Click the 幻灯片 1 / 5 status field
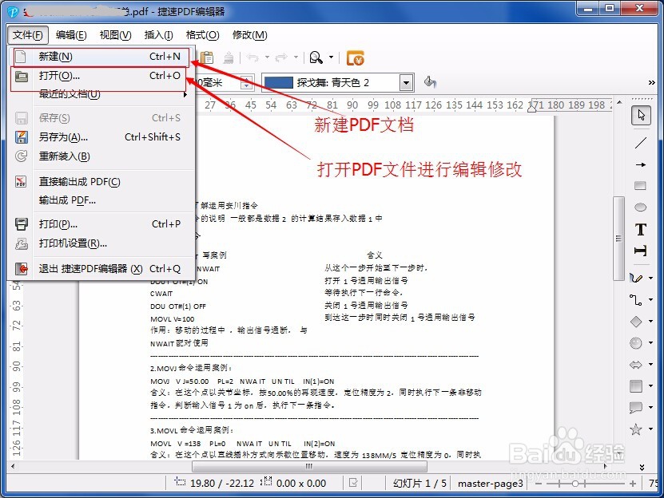The image size is (664, 498). point(419,483)
